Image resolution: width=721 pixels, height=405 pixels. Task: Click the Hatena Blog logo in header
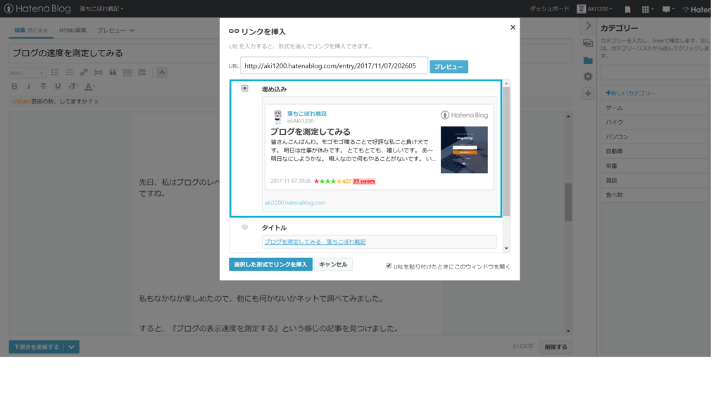(x=37, y=8)
